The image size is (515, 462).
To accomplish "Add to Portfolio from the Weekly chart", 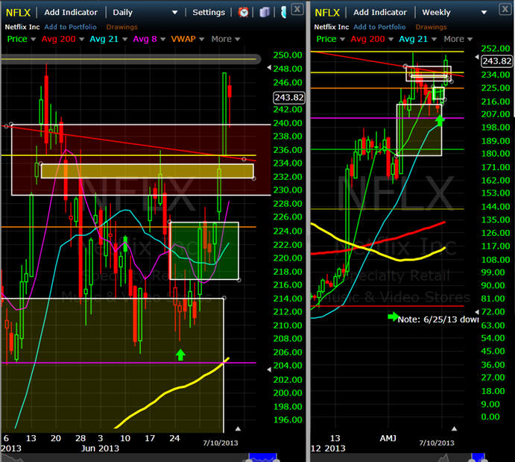I will coord(379,27).
